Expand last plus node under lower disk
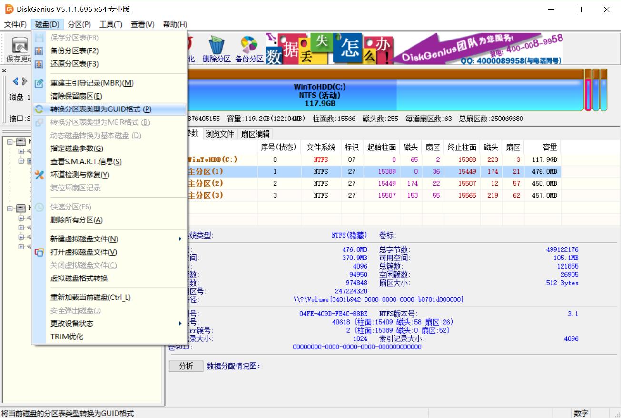 tap(21, 247)
